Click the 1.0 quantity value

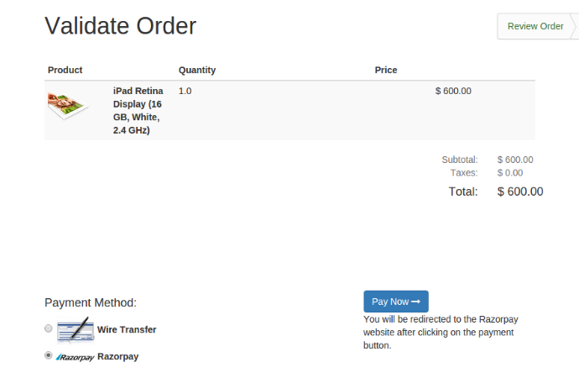tap(185, 91)
